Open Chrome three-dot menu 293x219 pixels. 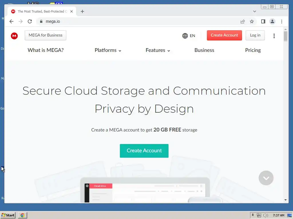(x=282, y=21)
